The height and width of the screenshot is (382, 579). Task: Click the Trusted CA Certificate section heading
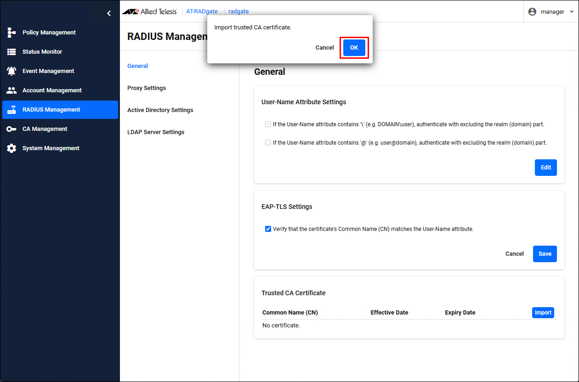pyautogui.click(x=293, y=293)
